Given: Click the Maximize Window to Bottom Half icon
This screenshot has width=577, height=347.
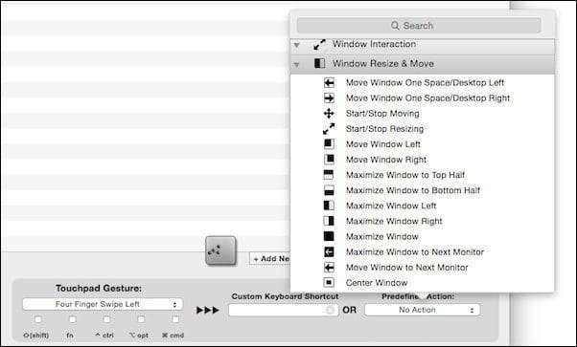Looking at the screenshot, I should tap(329, 190).
